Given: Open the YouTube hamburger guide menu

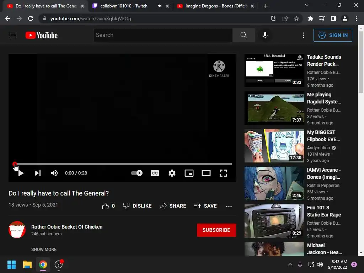Looking at the screenshot, I should click(x=13, y=35).
